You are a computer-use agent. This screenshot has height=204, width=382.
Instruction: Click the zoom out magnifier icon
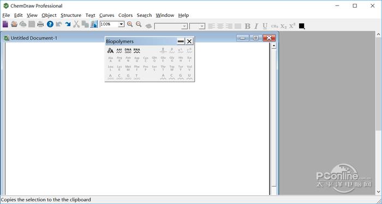click(139, 24)
